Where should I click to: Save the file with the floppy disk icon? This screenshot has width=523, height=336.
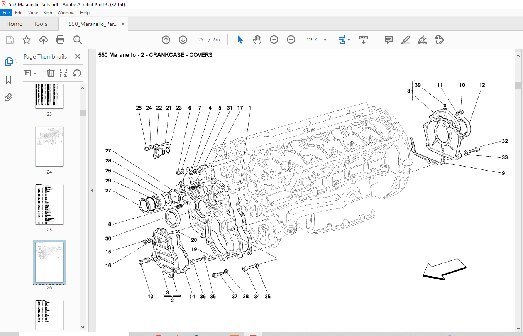10,40
